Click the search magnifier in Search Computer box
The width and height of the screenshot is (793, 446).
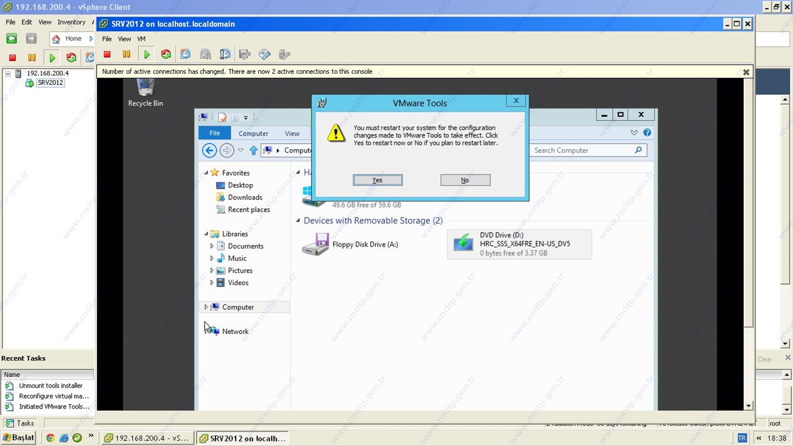[638, 150]
